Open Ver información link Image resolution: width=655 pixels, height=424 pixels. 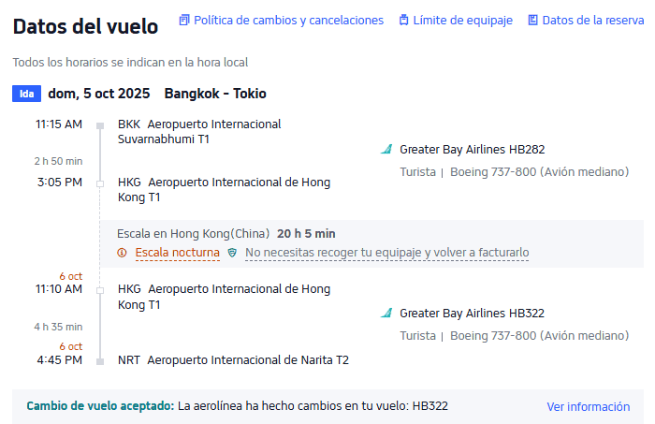pos(589,407)
